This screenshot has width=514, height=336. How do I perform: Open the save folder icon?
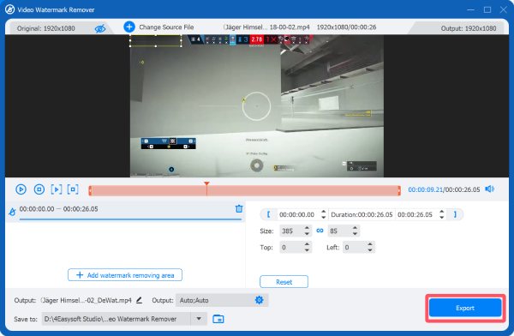pyautogui.click(x=218, y=319)
